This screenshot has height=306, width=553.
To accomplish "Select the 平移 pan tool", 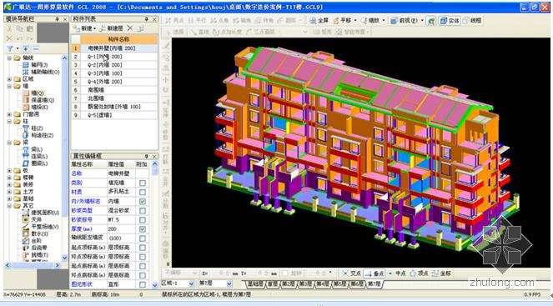I will pyautogui.click(x=342, y=21).
